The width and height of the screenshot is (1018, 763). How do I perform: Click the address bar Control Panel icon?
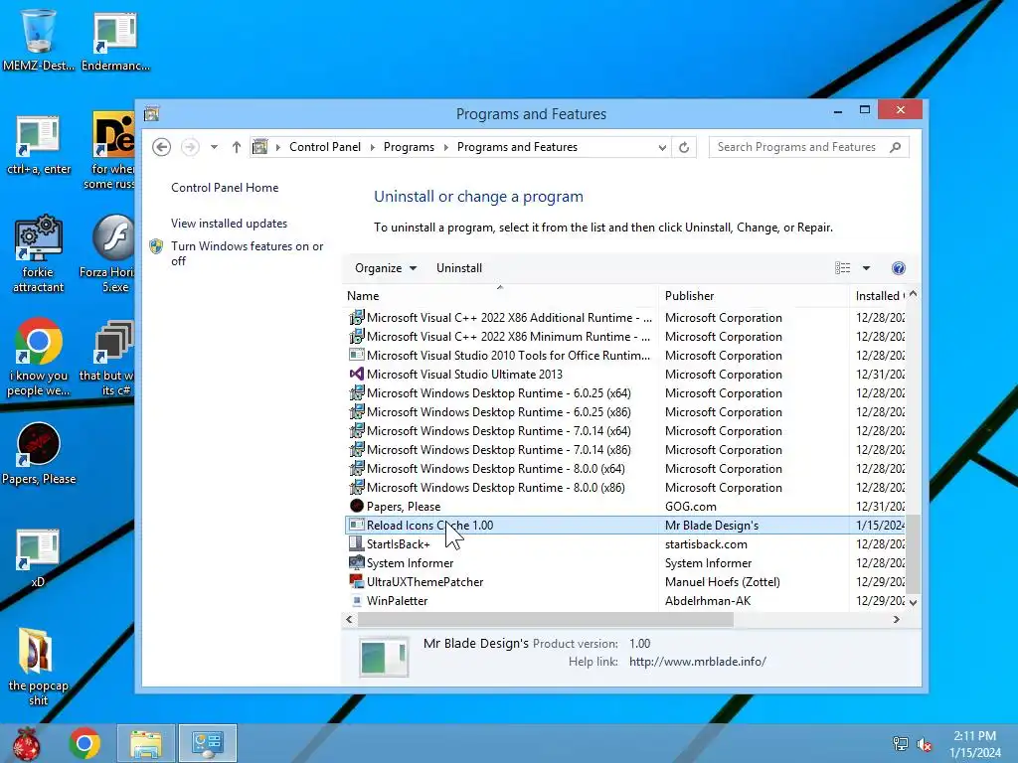[x=259, y=147]
